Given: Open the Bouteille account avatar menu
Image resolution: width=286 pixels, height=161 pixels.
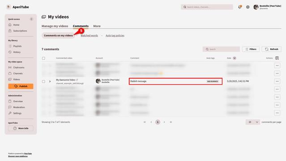Looking at the screenshot, I should [256, 7].
